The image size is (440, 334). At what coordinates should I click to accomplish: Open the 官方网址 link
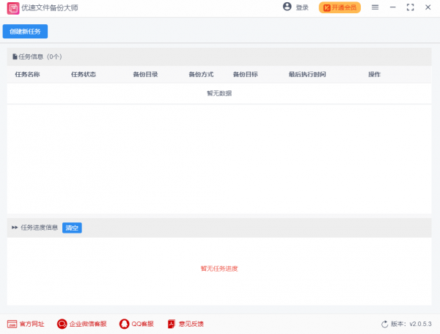(32, 324)
